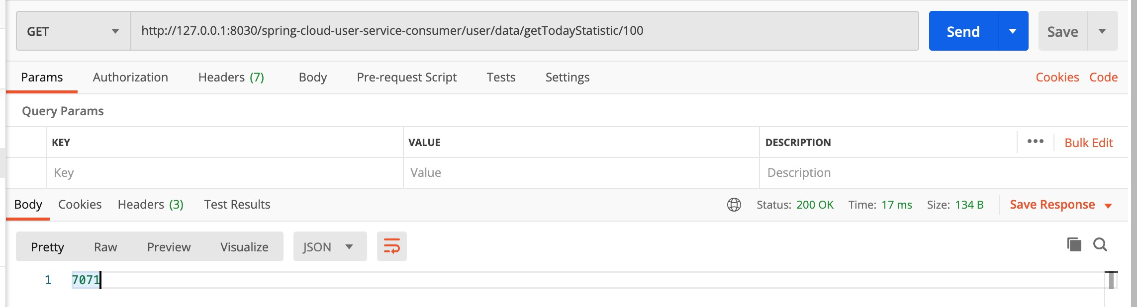Expand the GET method dropdown
Screen dimensions: 1139x307
(73, 31)
